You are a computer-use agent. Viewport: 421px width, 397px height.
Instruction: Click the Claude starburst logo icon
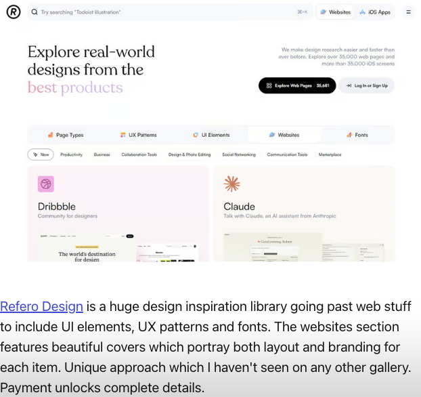[231, 184]
